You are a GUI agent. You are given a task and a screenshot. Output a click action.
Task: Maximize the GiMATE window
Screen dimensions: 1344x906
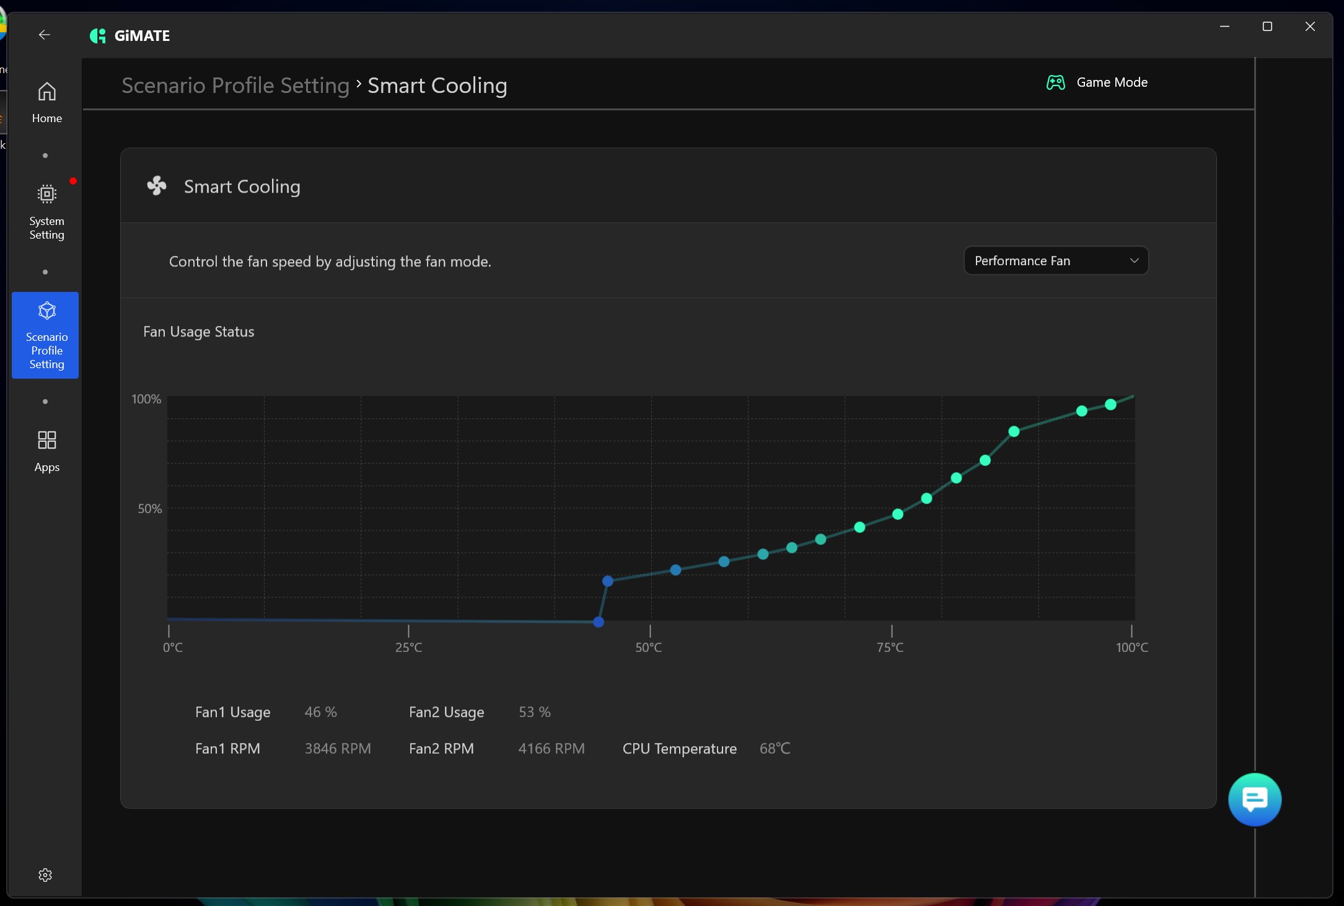[1267, 27]
